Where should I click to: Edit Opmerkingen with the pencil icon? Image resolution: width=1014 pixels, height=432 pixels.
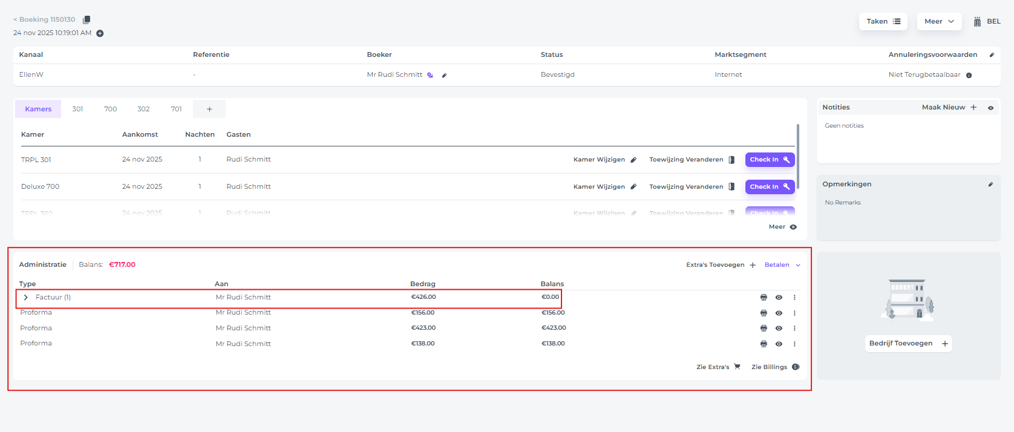pos(990,185)
